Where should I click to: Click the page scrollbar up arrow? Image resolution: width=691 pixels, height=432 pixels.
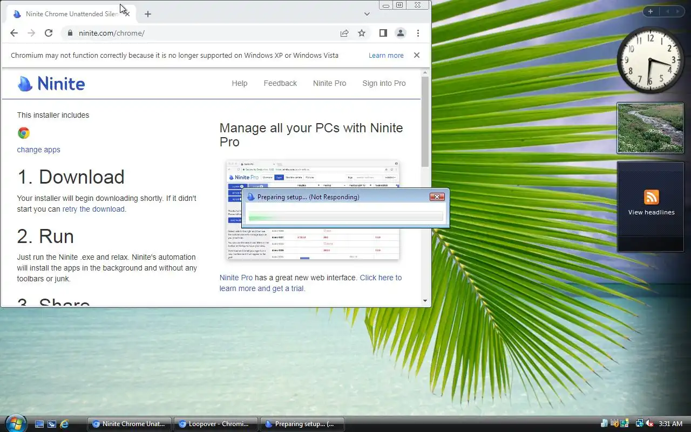tap(425, 72)
